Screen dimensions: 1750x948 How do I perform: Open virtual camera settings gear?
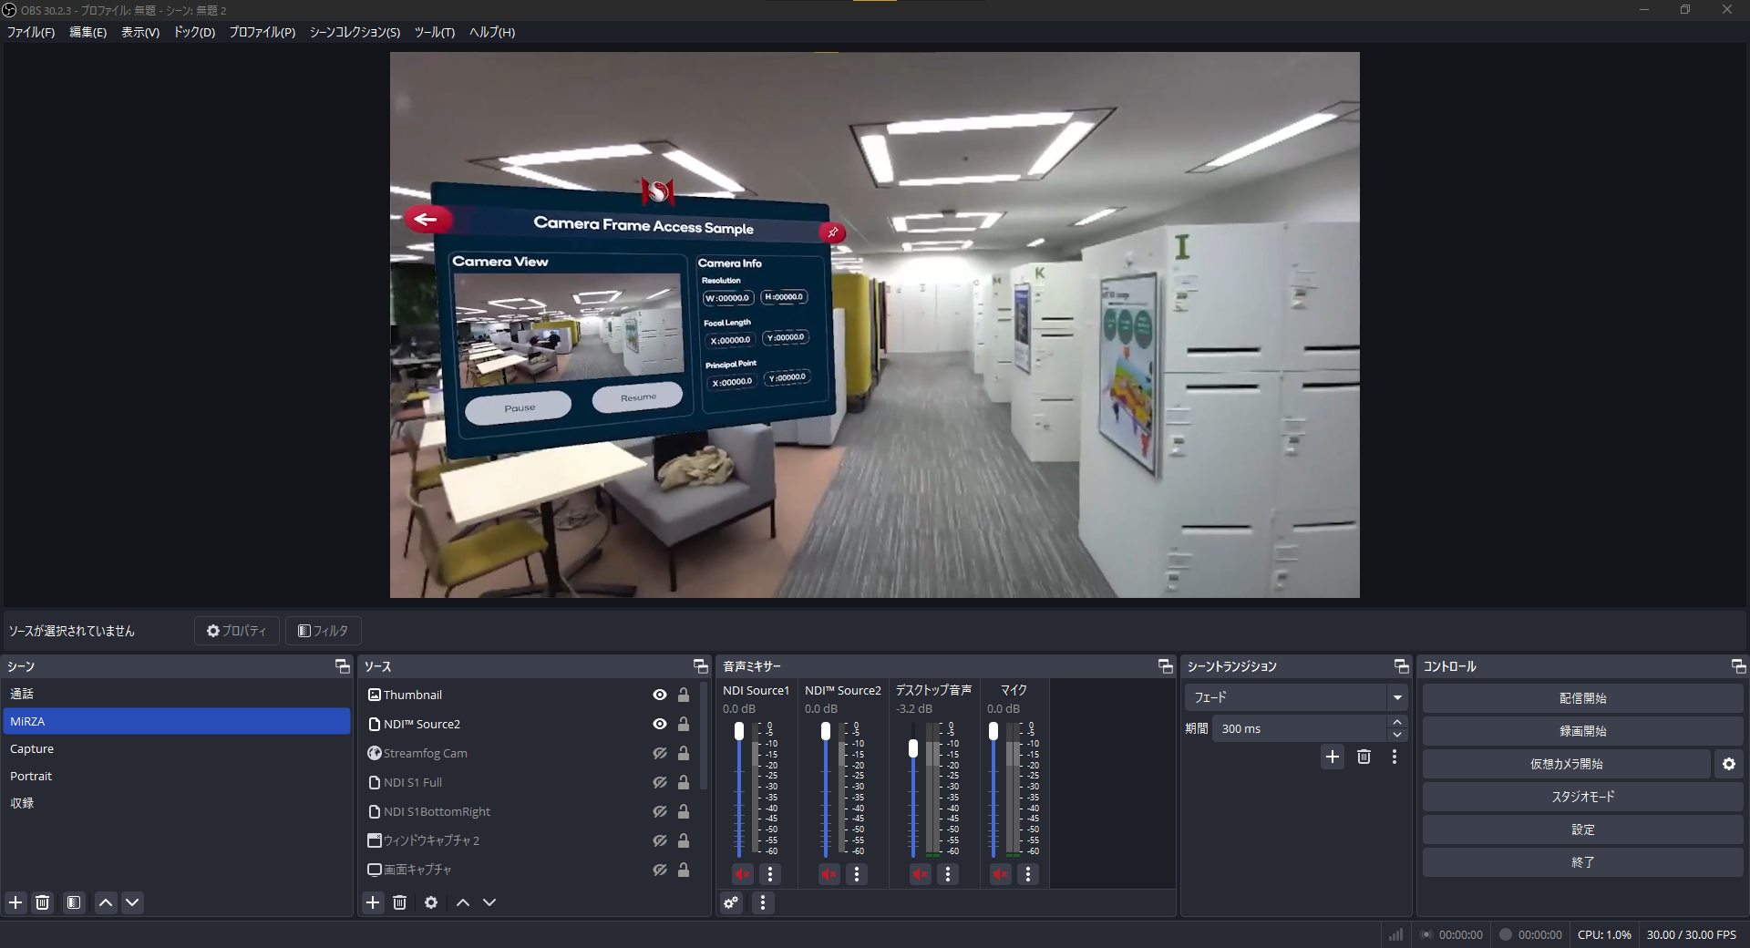point(1729,764)
